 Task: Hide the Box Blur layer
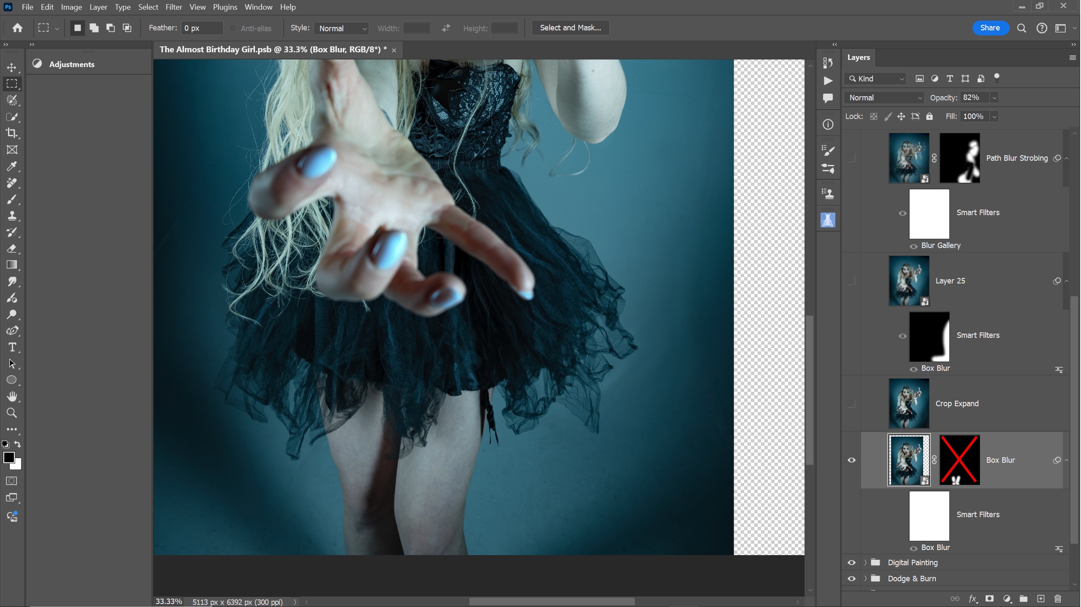coord(852,460)
